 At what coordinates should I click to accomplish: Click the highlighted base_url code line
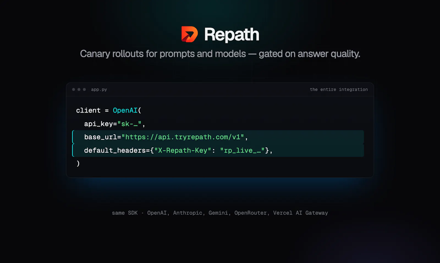click(x=218, y=137)
